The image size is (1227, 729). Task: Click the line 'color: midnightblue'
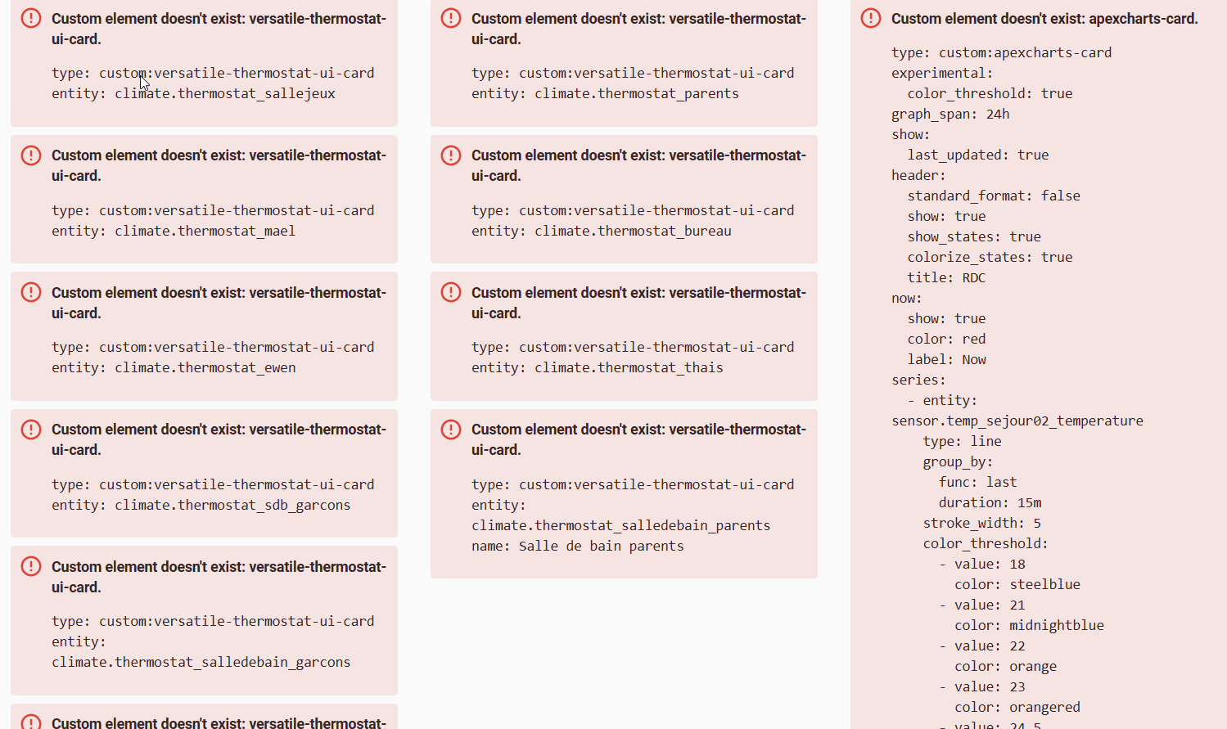pyautogui.click(x=1029, y=625)
